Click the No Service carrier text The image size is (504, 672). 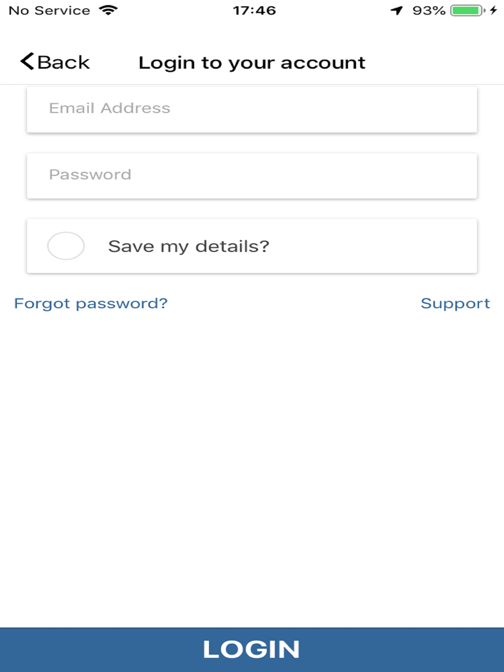(49, 10)
